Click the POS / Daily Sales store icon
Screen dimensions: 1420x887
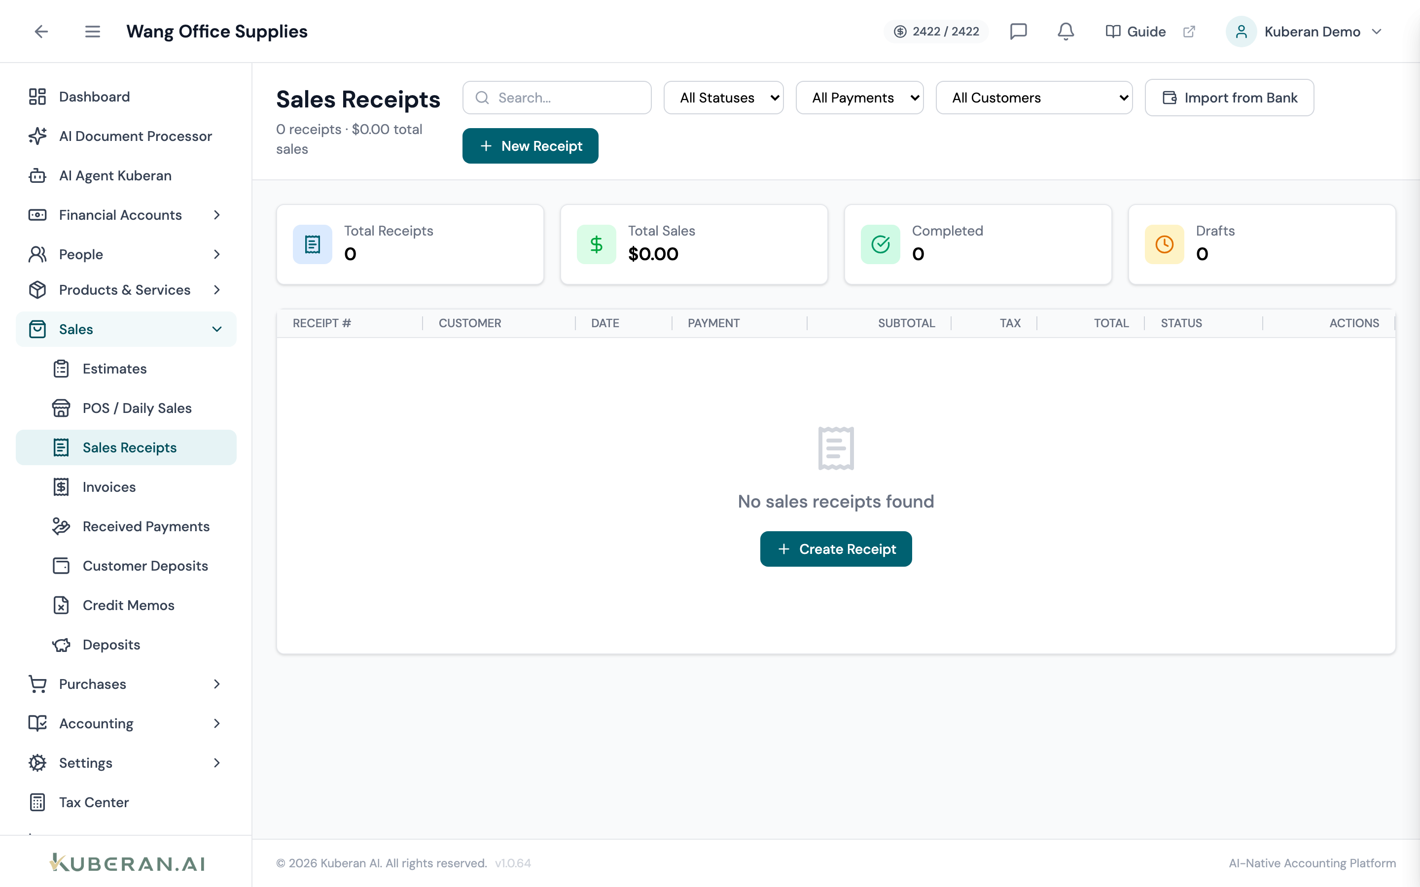tap(61, 408)
